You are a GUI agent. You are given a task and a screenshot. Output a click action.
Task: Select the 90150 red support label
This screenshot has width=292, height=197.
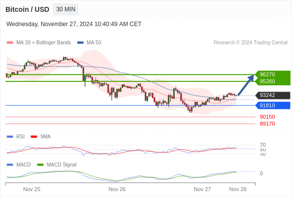click(x=267, y=117)
